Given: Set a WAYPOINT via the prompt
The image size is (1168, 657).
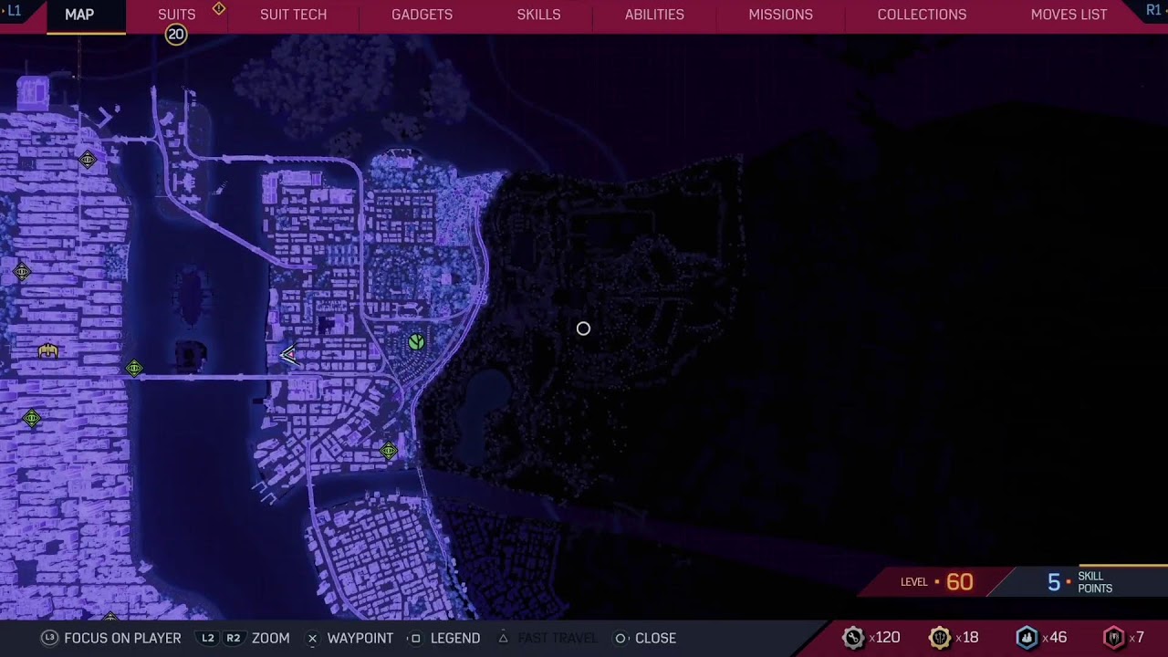Looking at the screenshot, I should coord(360,638).
